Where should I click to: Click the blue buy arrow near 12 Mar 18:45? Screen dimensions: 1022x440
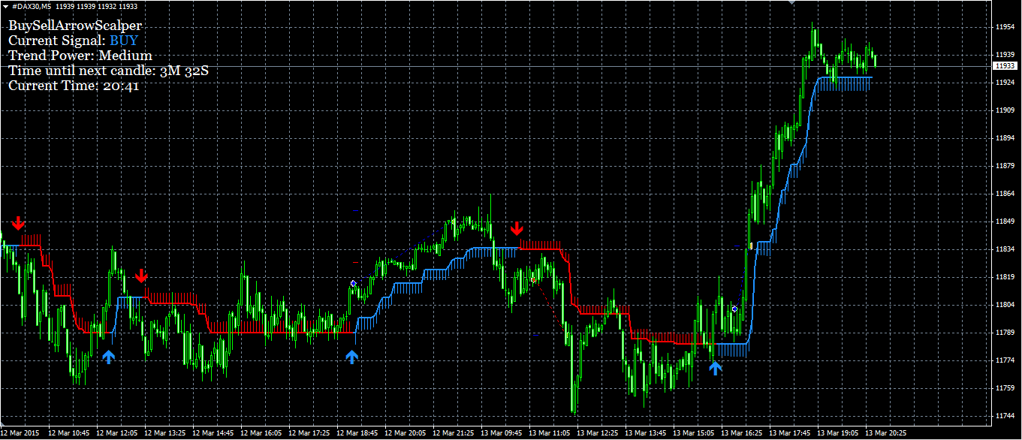tap(352, 357)
